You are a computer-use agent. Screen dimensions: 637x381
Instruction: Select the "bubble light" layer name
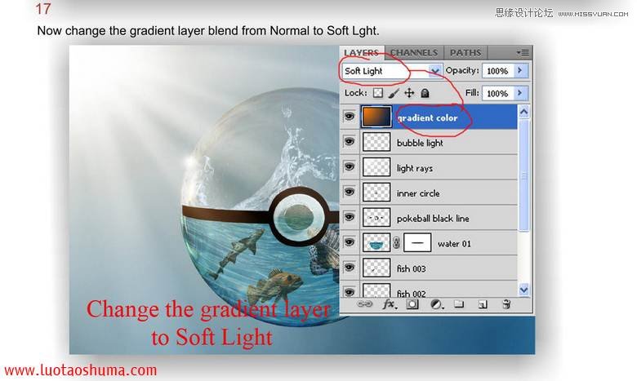pyautogui.click(x=420, y=144)
